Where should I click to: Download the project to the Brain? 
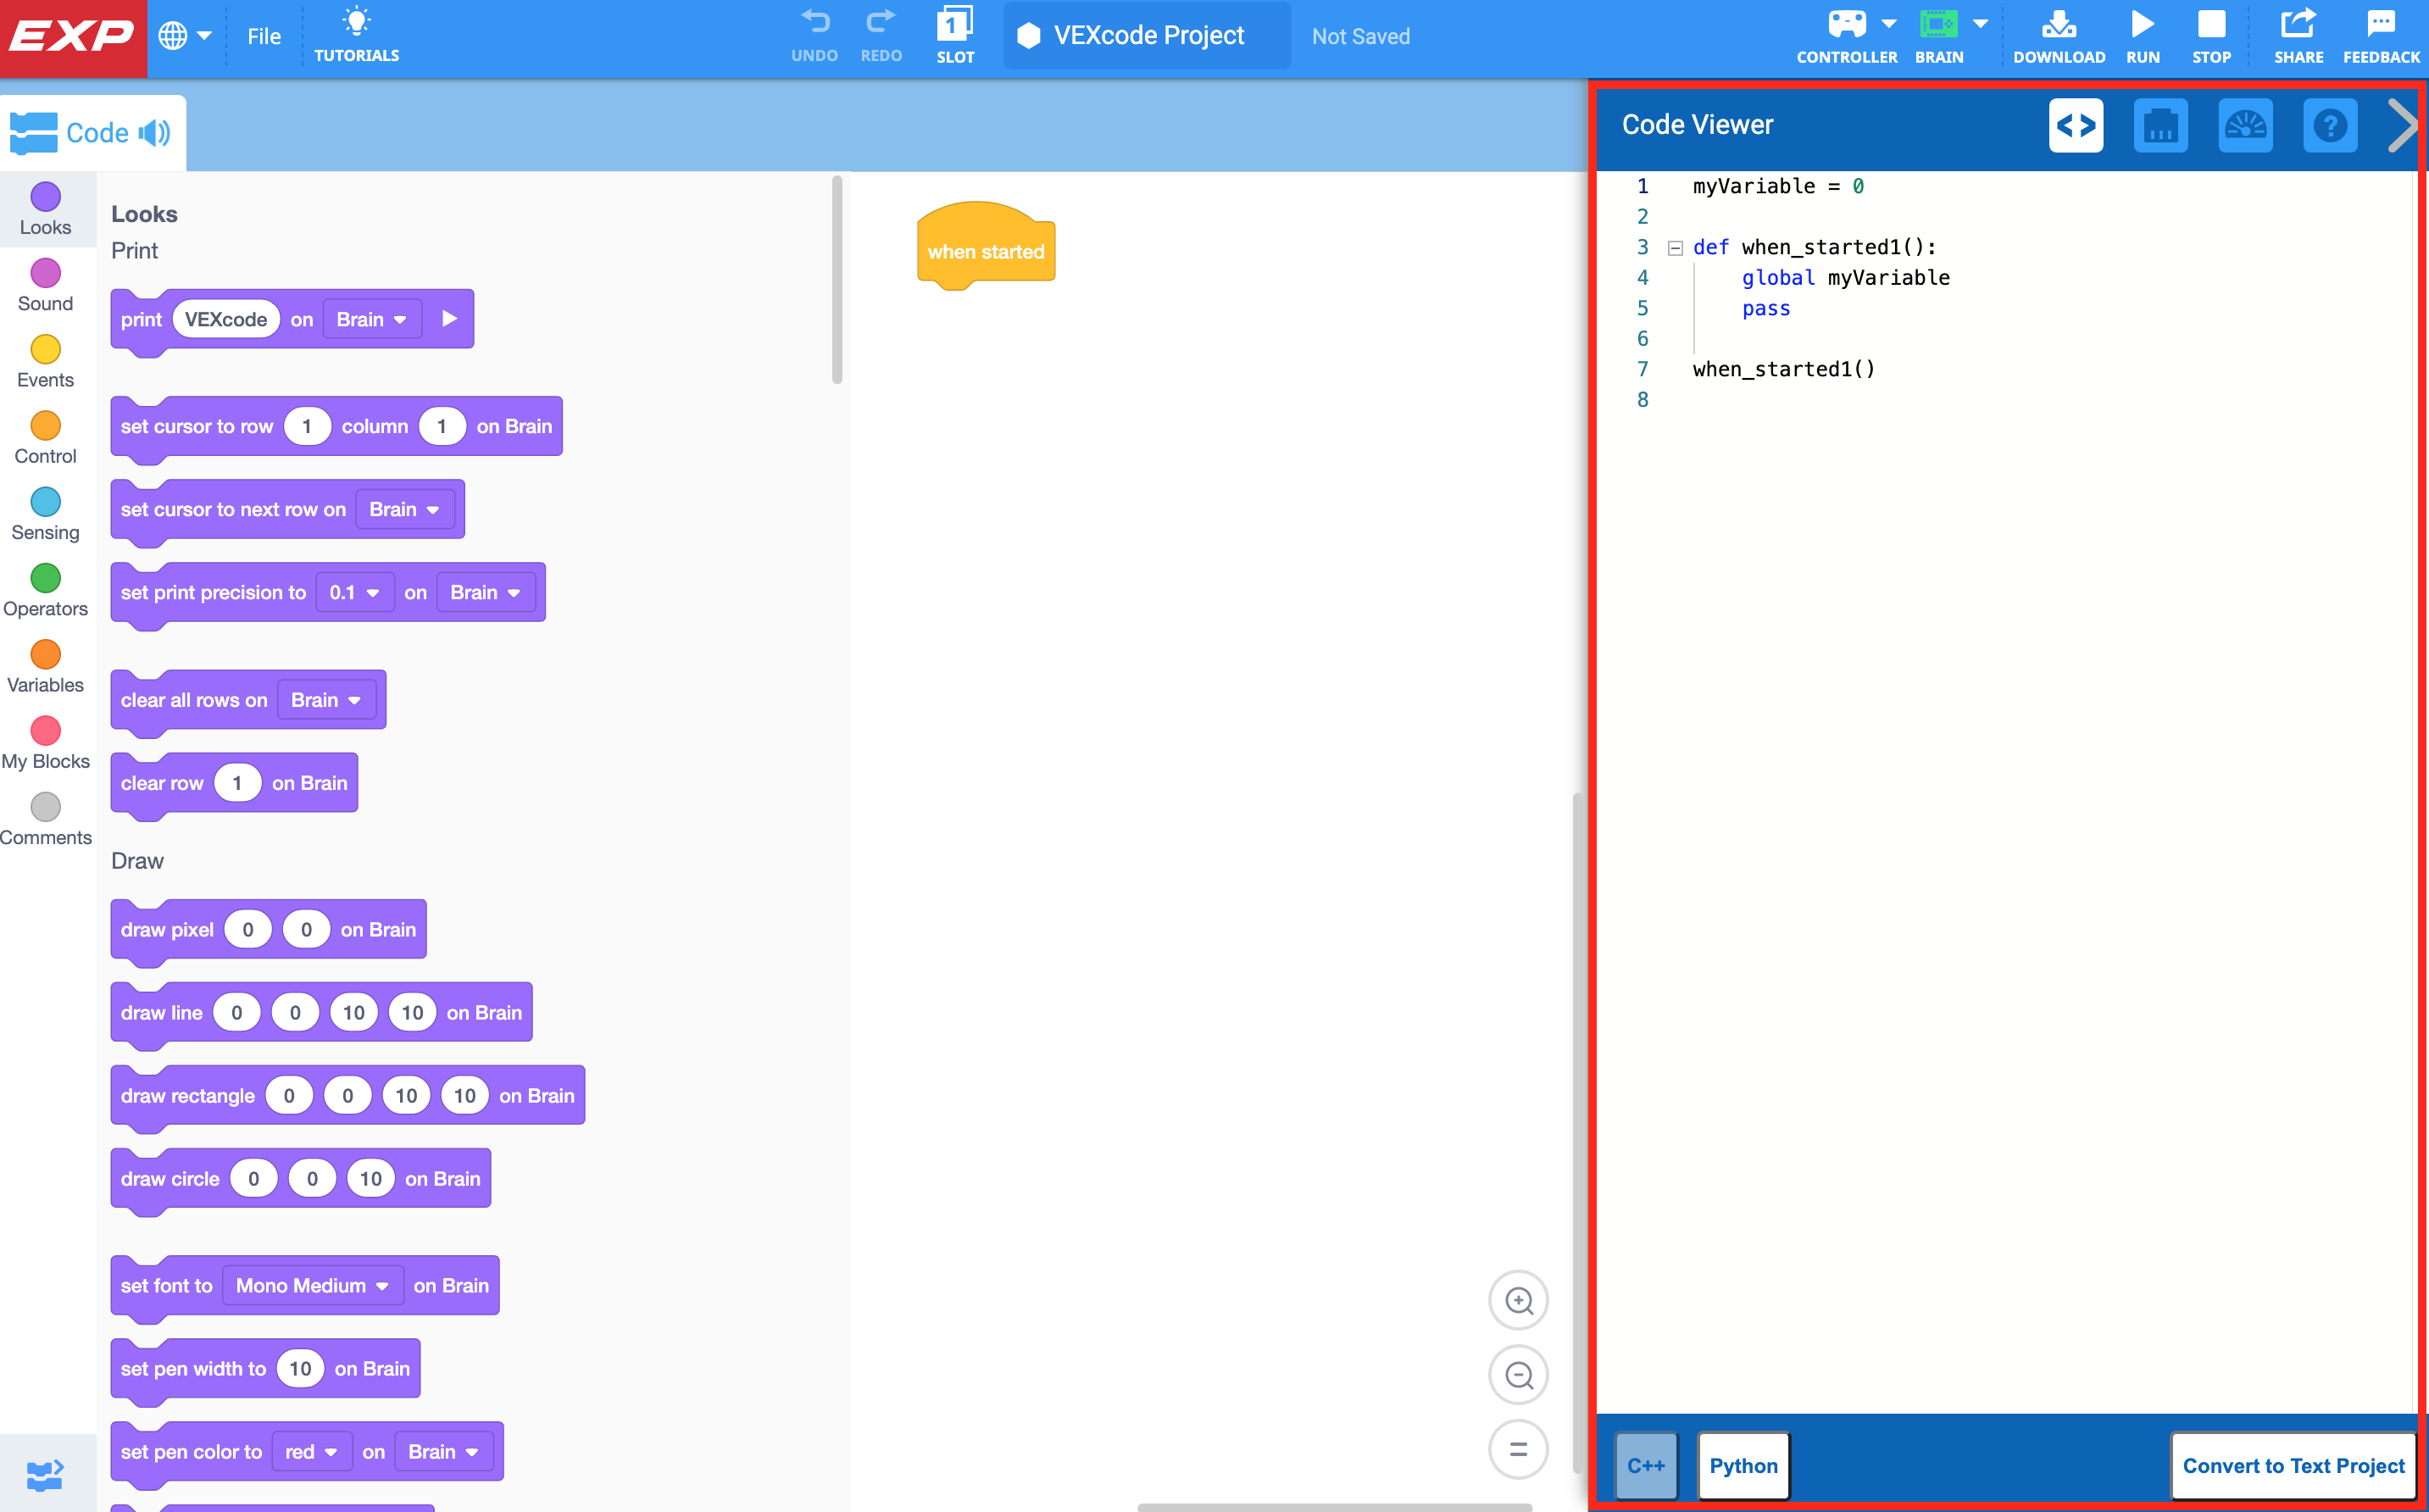(x=2058, y=35)
